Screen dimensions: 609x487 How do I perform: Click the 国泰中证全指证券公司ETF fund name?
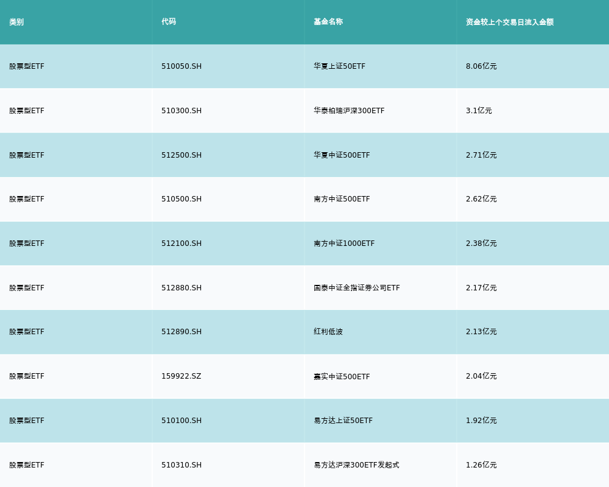[357, 288]
